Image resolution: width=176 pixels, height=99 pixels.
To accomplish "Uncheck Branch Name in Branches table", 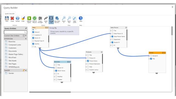I will (56, 71).
